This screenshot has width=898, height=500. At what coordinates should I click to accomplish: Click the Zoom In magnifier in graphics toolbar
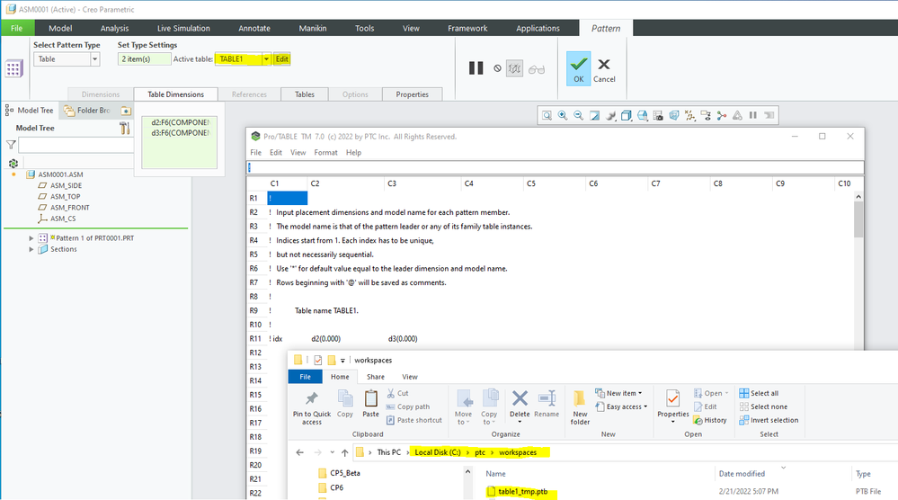(562, 115)
